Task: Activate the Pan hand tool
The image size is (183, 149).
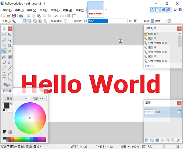Action: coord(10,51)
